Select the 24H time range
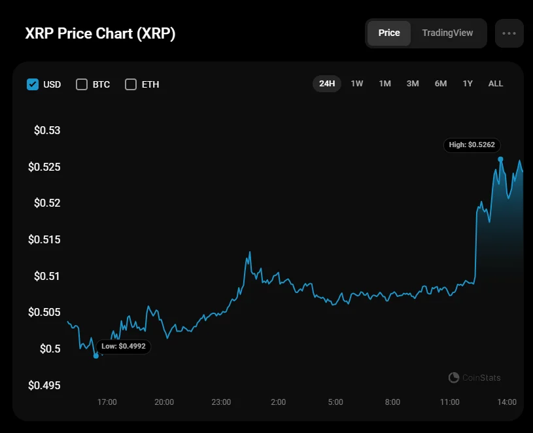Image resolution: width=533 pixels, height=433 pixels. [x=327, y=84]
